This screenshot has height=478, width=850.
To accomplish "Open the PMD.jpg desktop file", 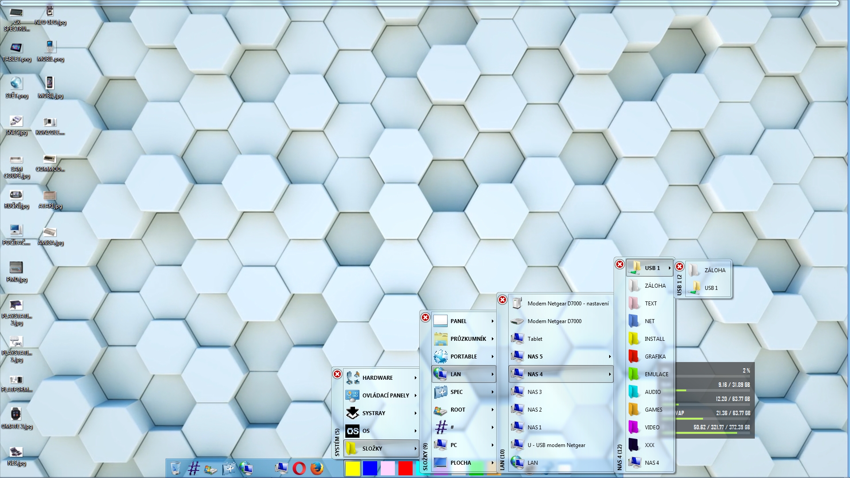I will coord(16,272).
